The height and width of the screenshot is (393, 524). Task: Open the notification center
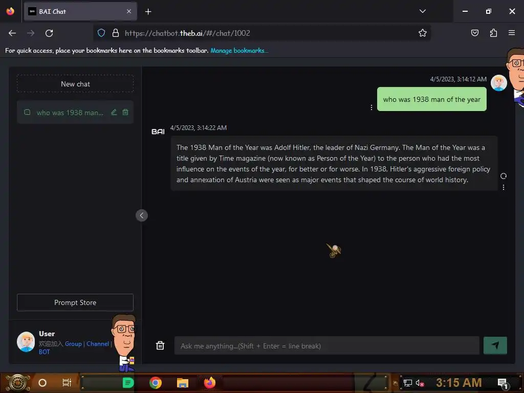pos(503,383)
